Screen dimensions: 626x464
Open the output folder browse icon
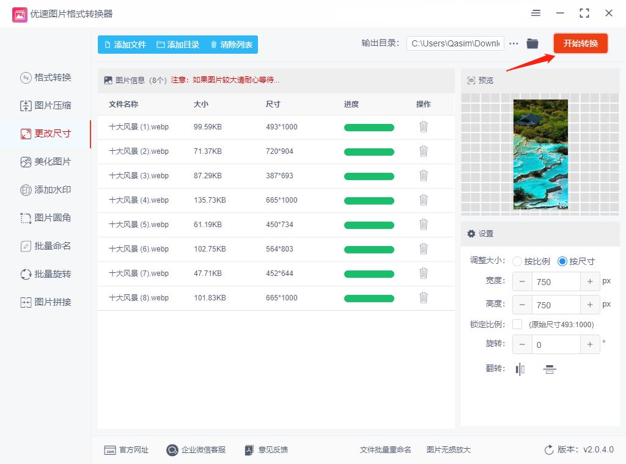532,43
